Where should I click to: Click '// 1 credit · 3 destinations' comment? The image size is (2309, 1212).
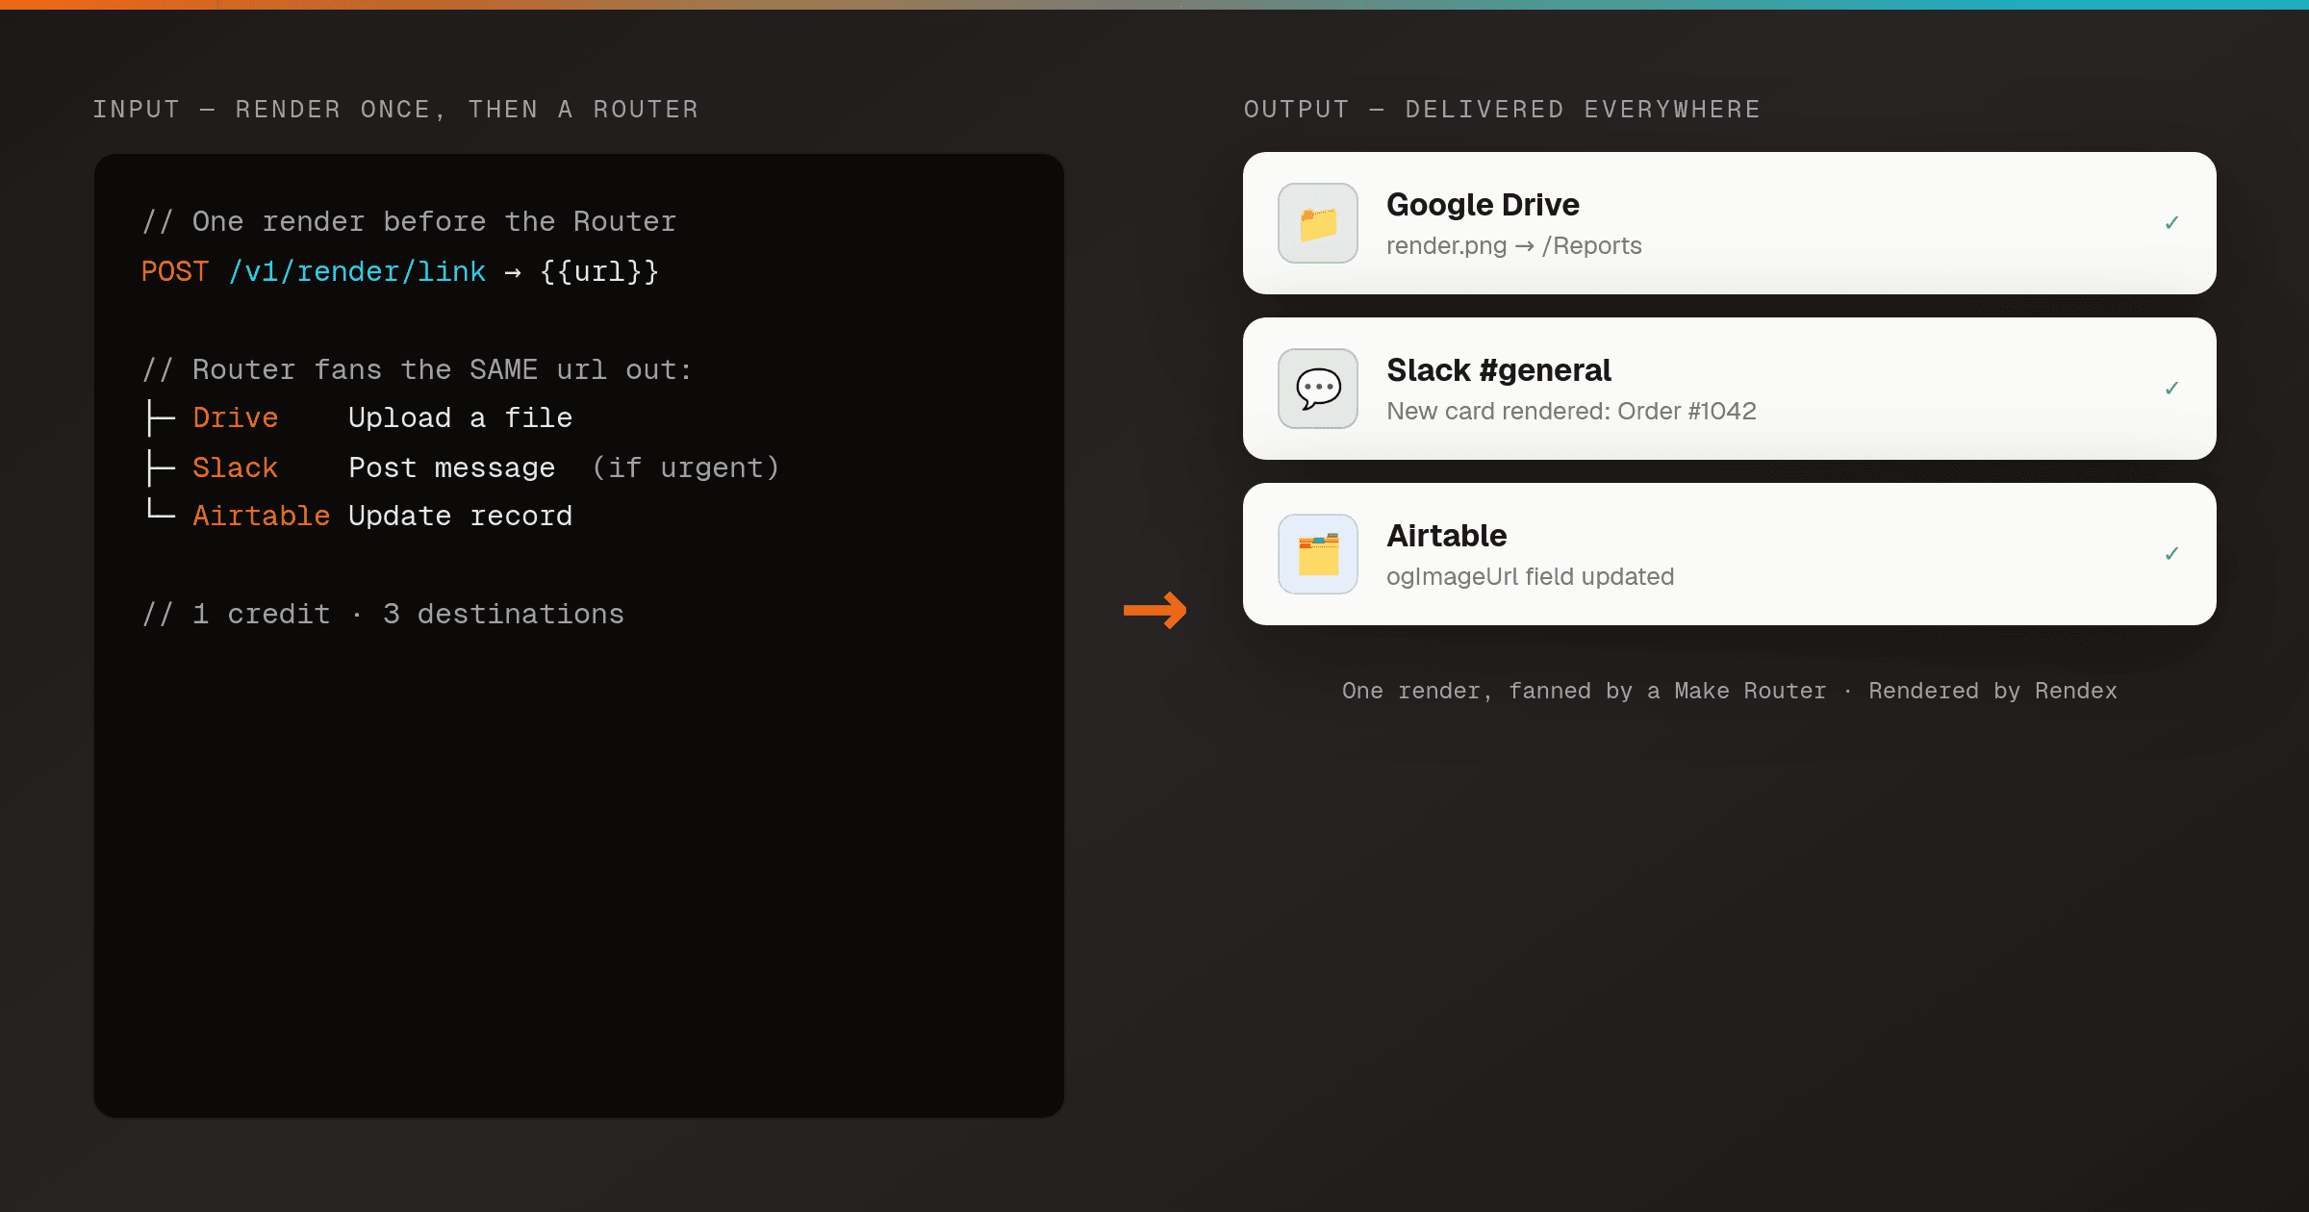(x=383, y=615)
